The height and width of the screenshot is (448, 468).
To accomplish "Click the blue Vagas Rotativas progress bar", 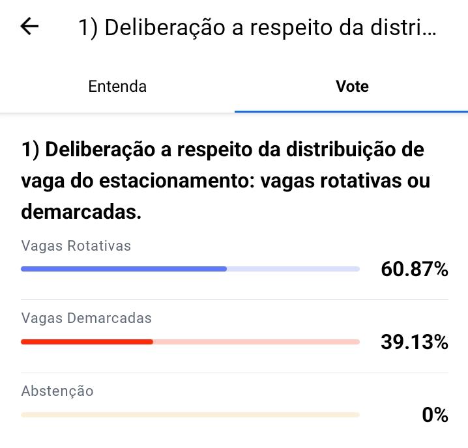I will [190, 269].
